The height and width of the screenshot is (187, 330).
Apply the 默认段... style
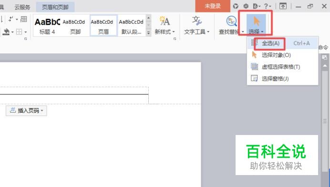click(x=131, y=26)
